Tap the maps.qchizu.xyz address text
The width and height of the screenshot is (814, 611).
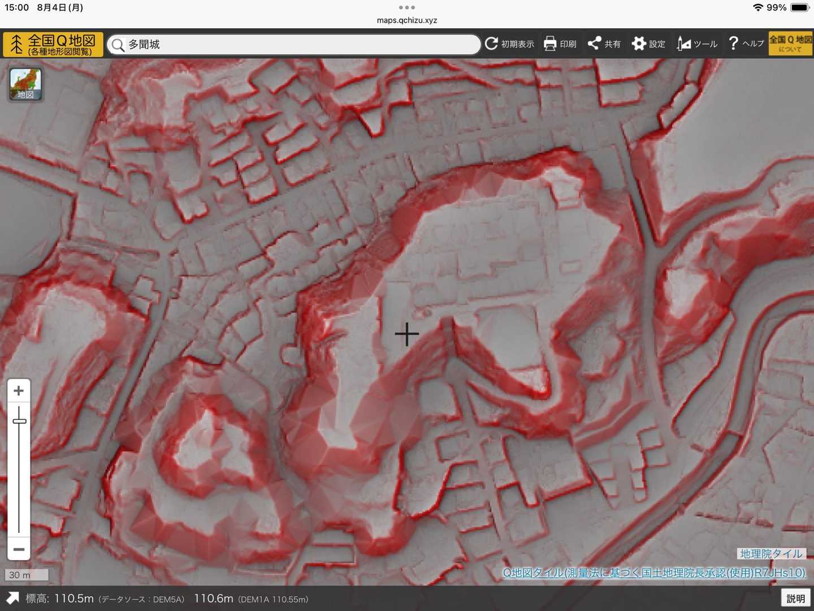pos(407,20)
